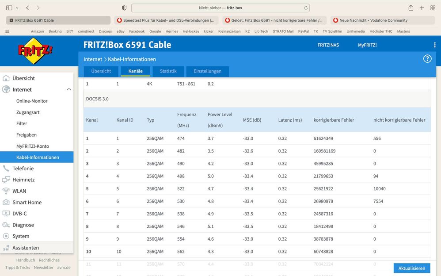Open the STRATO Mail bookmark
The height and width of the screenshot is (276, 441).
283,31
